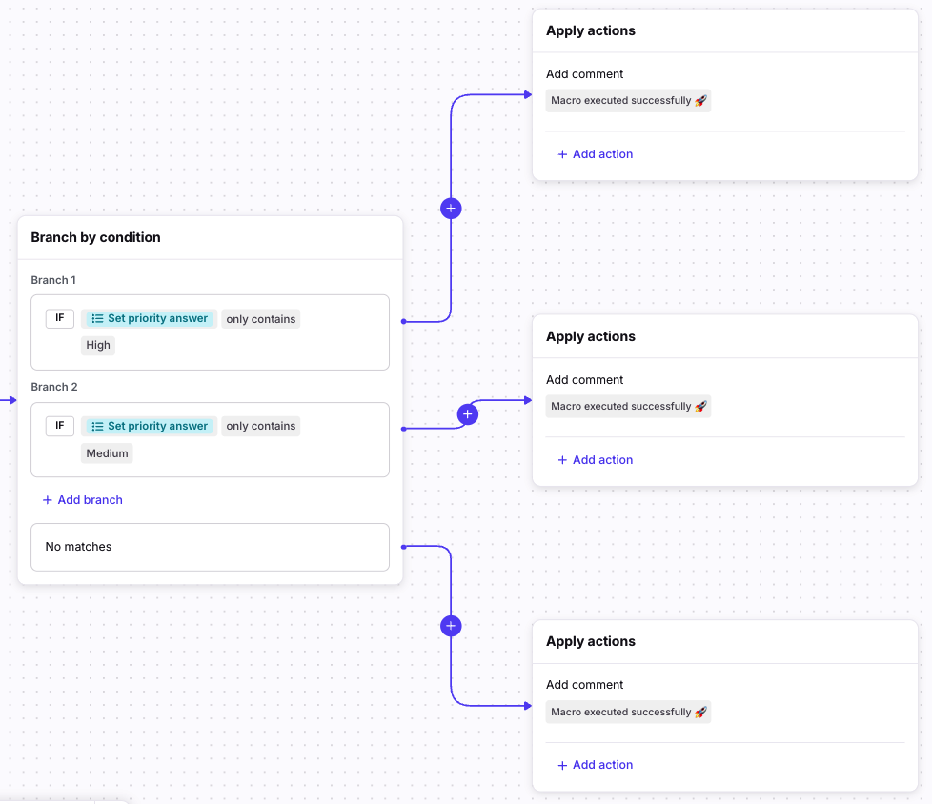Viewport: 932px width, 804px height.
Task: Click the plus icon of the top card's Add action
Action: click(x=562, y=154)
